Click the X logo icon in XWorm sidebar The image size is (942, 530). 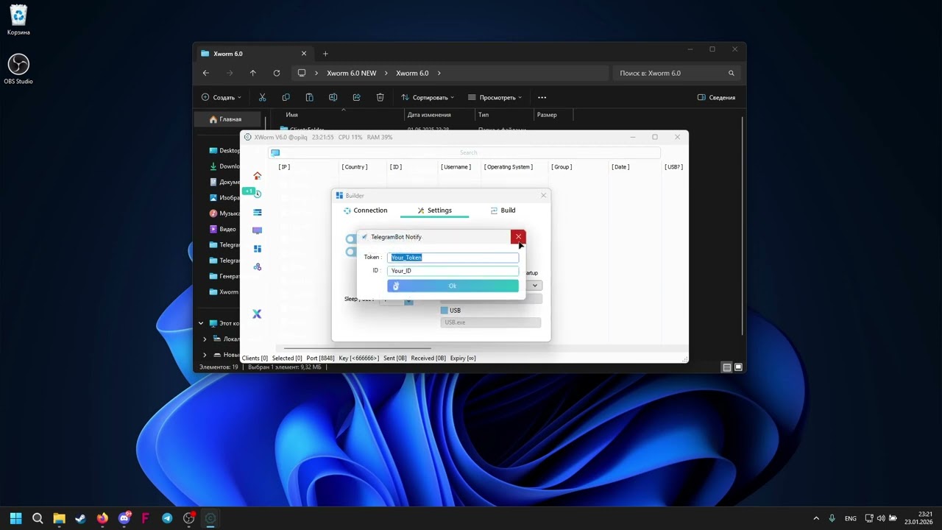(x=257, y=314)
